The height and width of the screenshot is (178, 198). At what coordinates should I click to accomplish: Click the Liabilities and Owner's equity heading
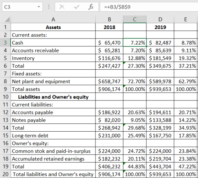click(x=53, y=97)
